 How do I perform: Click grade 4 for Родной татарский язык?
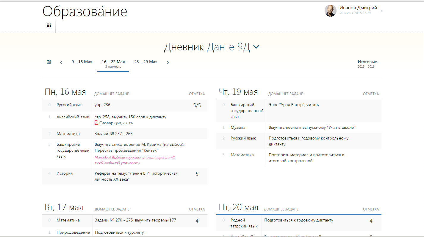coord(371,221)
